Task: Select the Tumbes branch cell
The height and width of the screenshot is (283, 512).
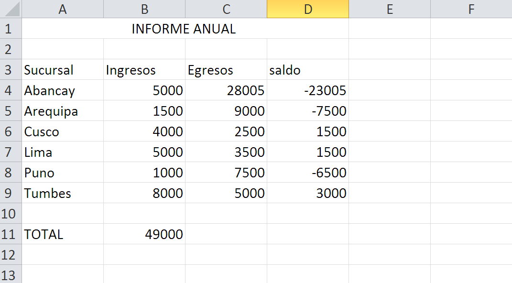Action: (62, 193)
